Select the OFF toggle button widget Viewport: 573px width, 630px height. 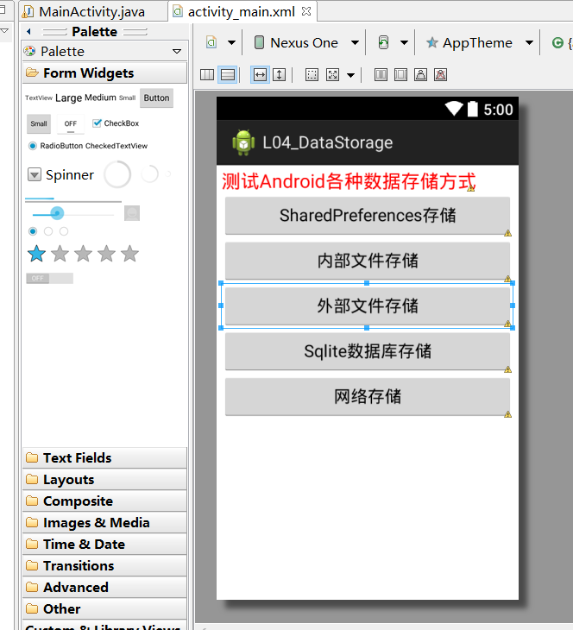click(x=70, y=123)
